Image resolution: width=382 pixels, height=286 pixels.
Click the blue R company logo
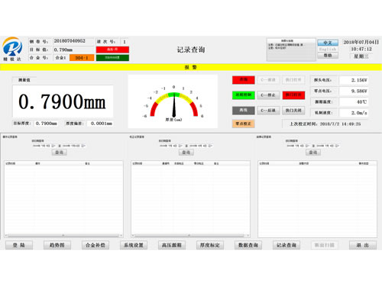[12, 47]
